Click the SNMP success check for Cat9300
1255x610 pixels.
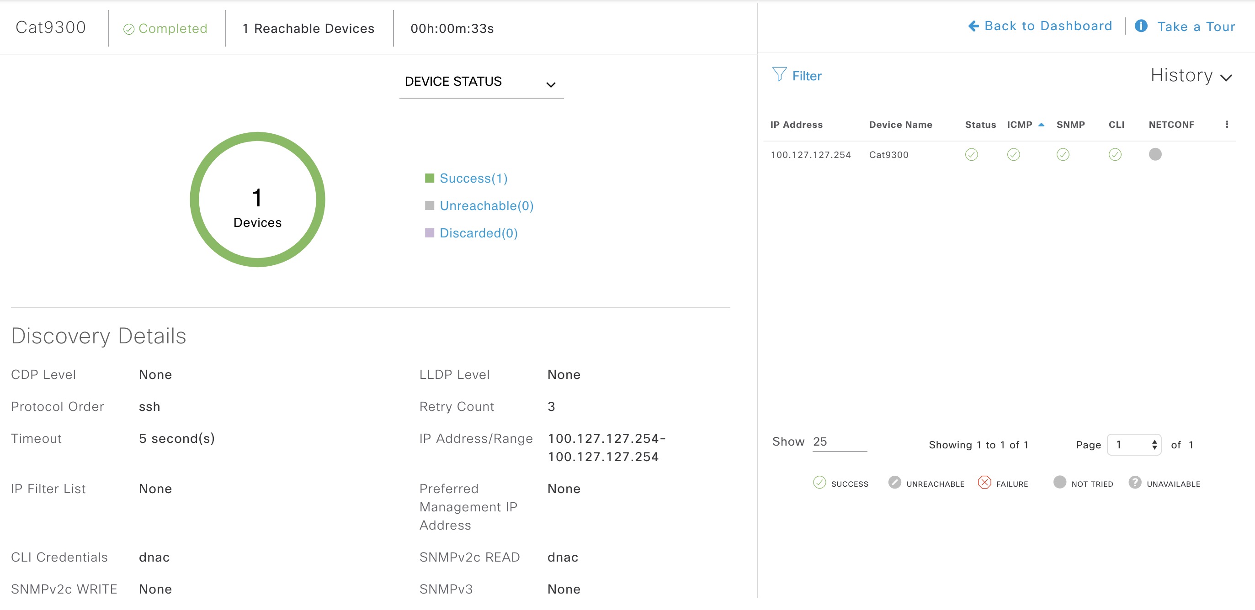click(1063, 155)
